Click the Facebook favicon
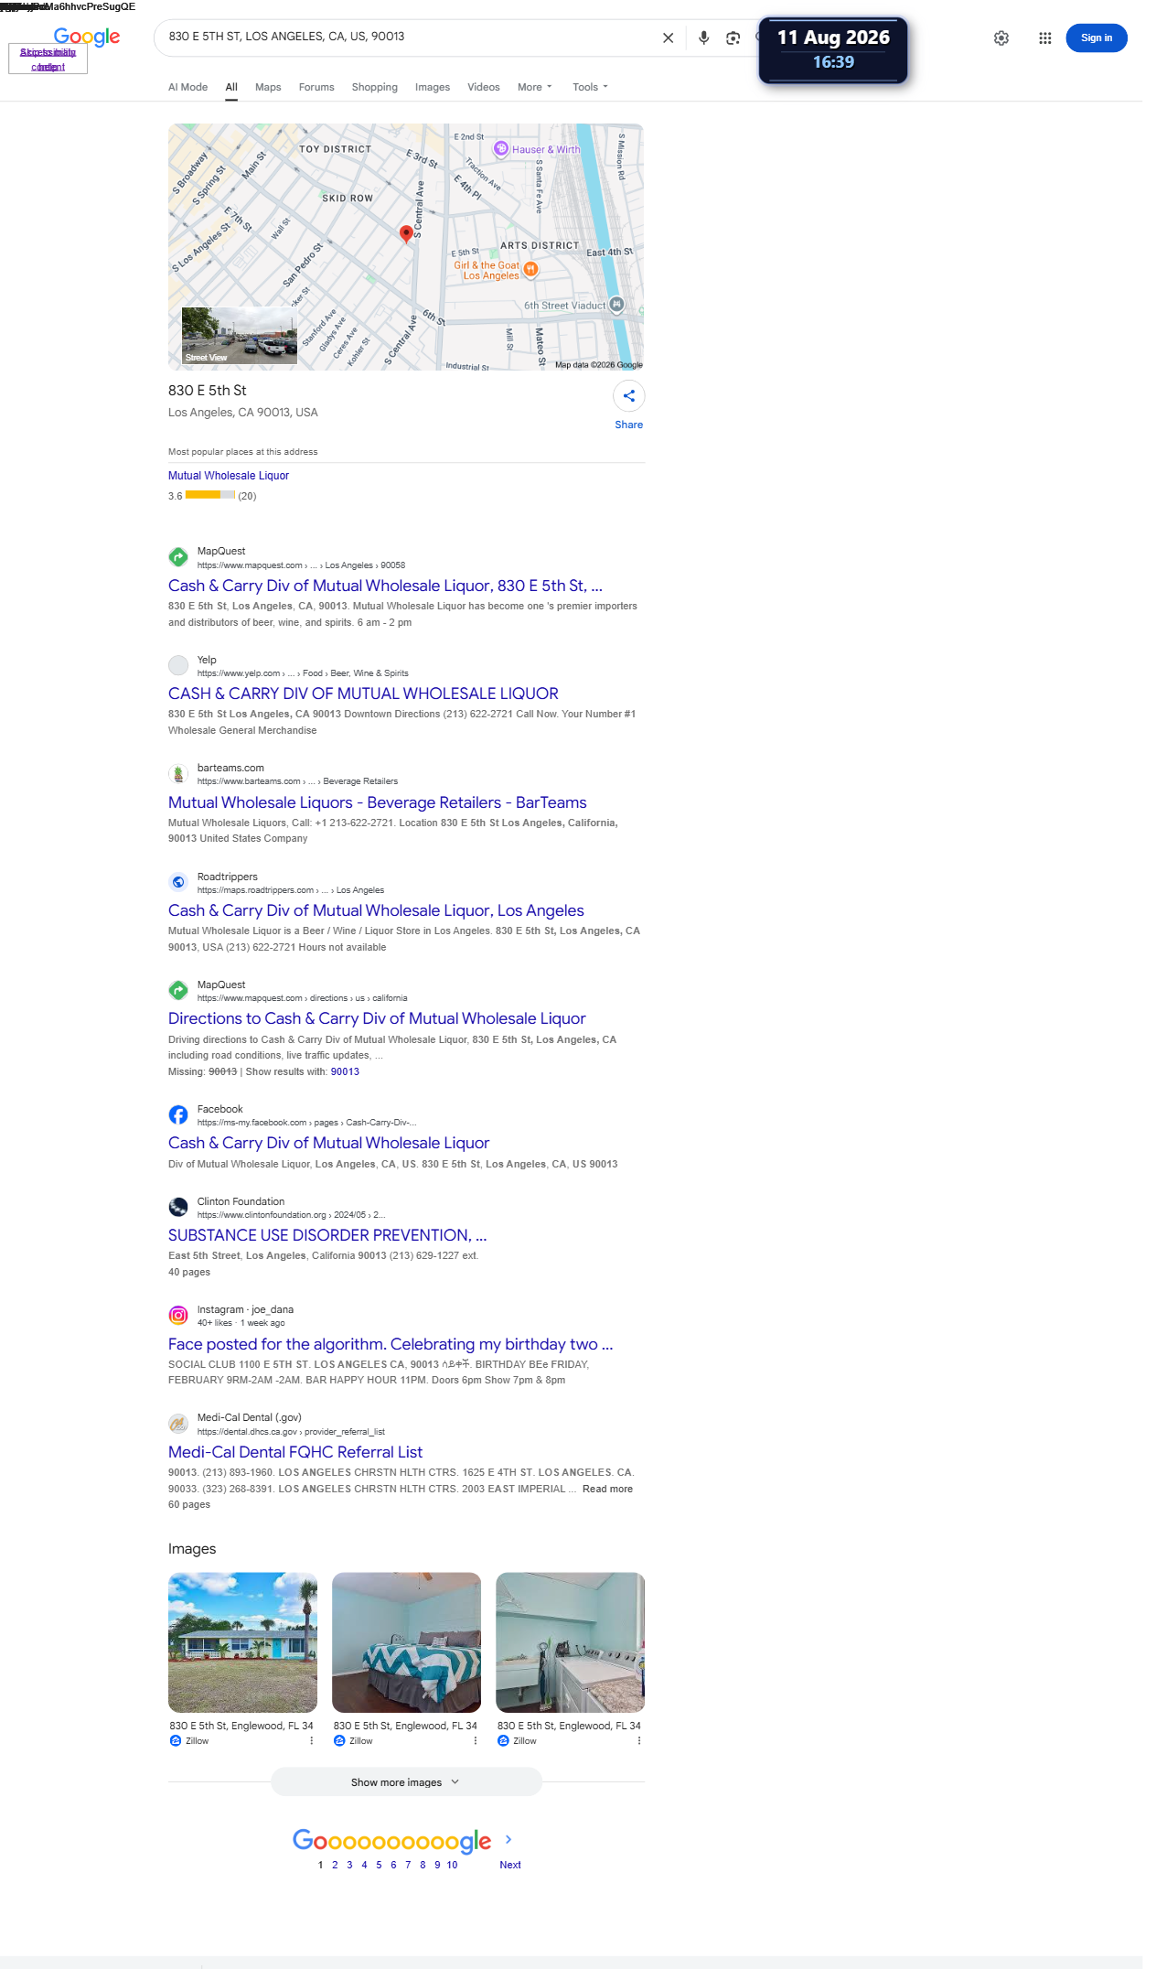 178,1114
